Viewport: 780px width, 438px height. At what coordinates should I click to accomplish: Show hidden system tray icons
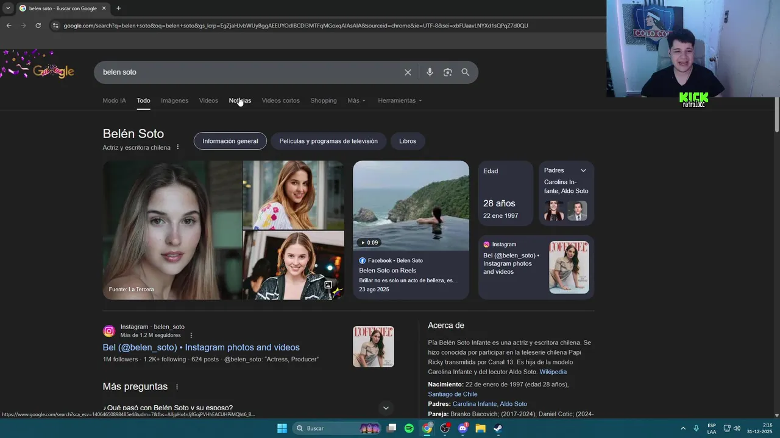point(683,428)
